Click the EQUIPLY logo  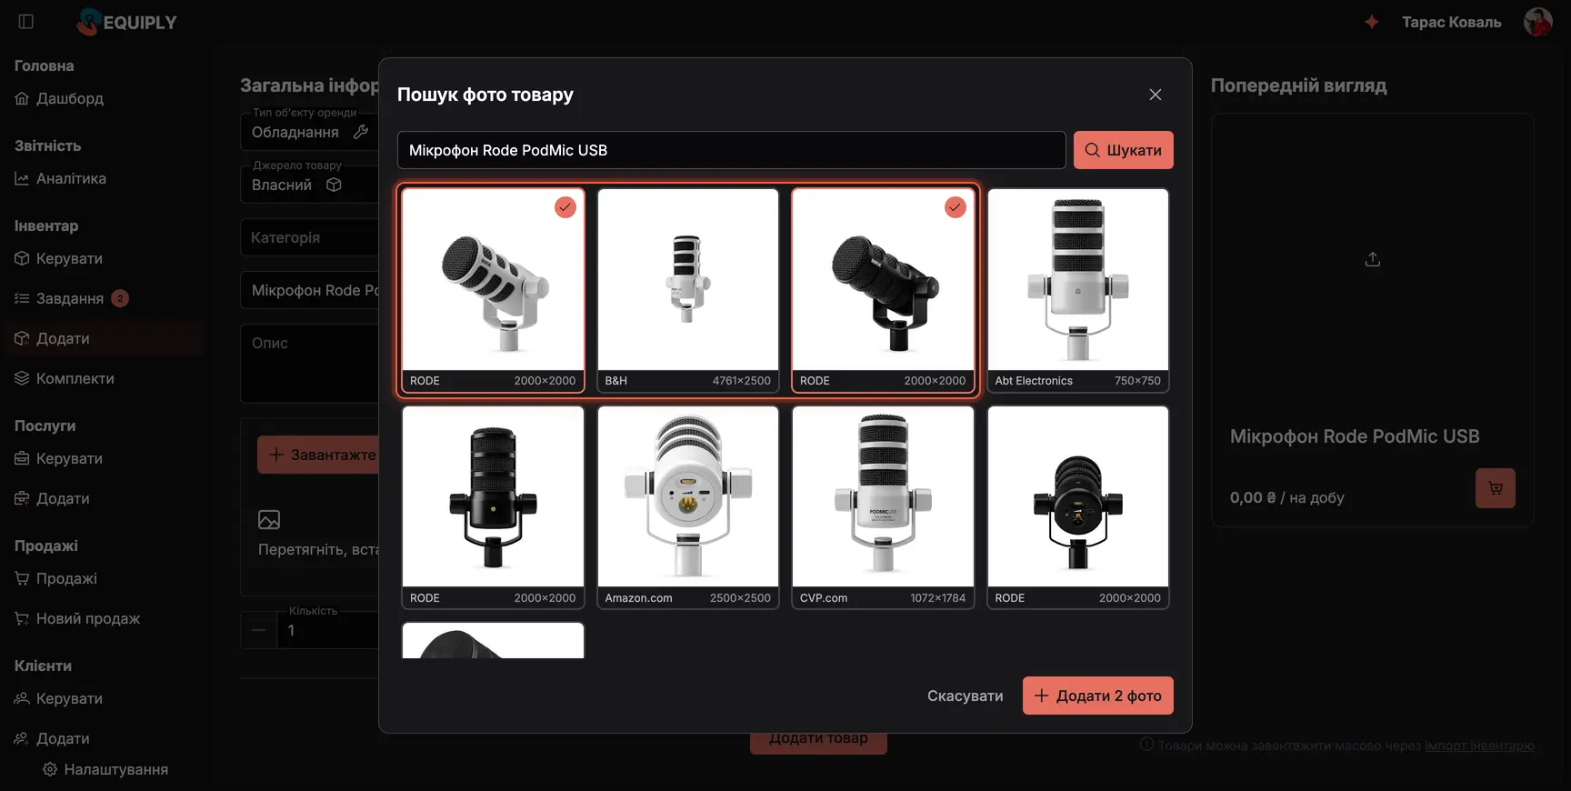click(127, 22)
